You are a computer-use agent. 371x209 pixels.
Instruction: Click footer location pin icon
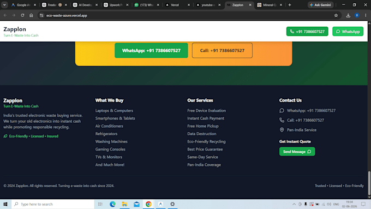pos(282,130)
